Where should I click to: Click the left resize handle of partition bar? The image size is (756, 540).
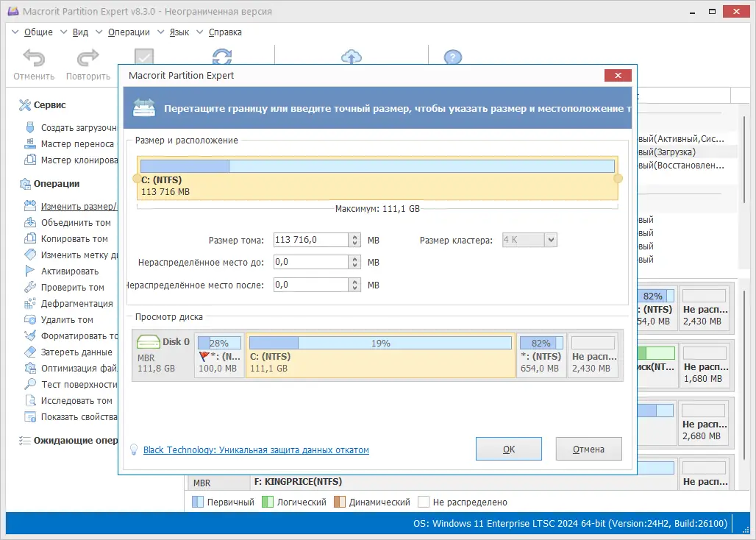pos(137,178)
